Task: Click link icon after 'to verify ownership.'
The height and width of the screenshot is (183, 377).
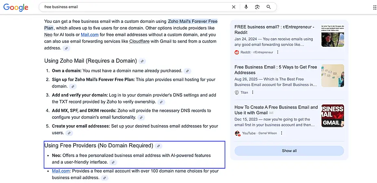Action: [x=161, y=102]
